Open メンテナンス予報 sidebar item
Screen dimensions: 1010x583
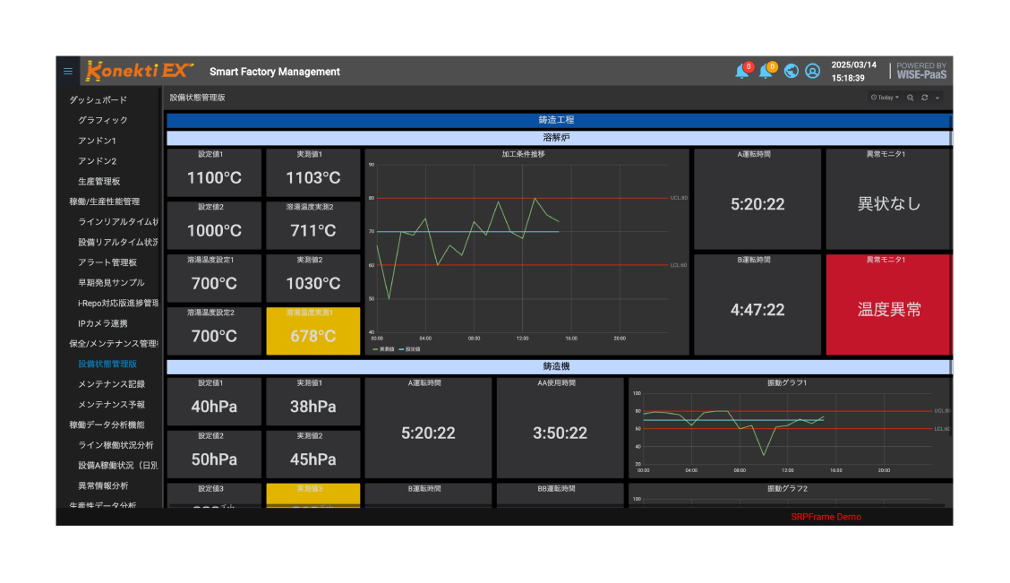pyautogui.click(x=111, y=405)
